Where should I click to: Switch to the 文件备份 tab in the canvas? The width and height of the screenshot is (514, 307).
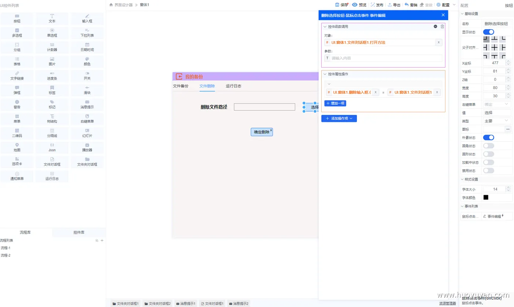pyautogui.click(x=180, y=86)
